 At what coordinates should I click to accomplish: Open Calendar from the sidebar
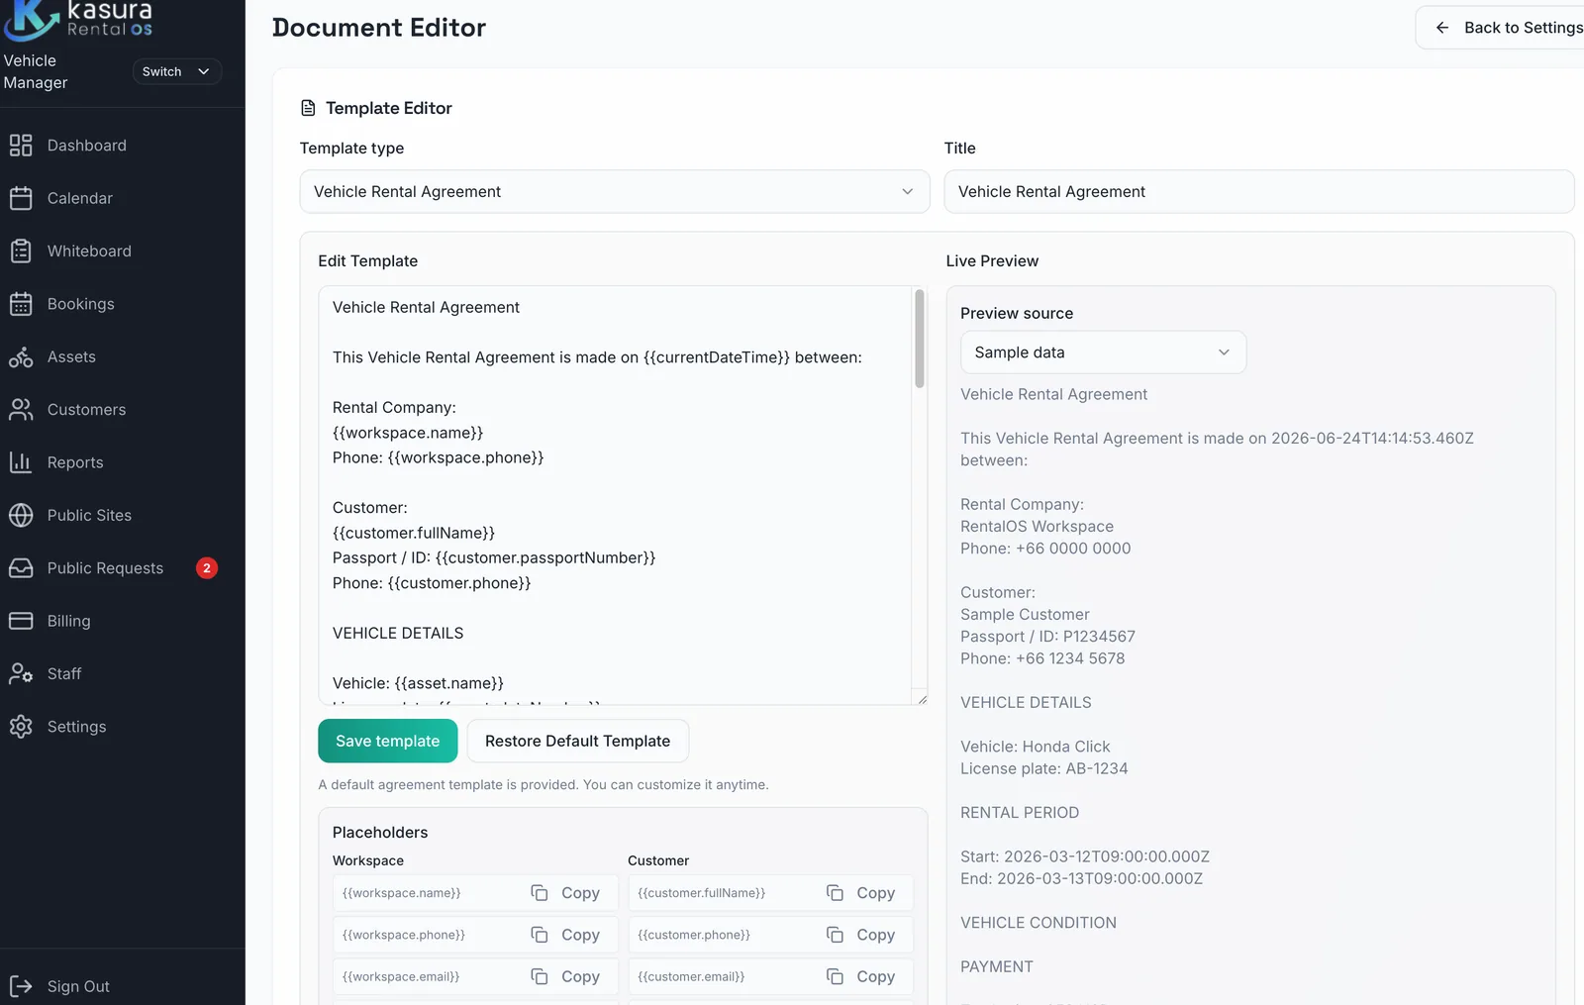tap(79, 198)
